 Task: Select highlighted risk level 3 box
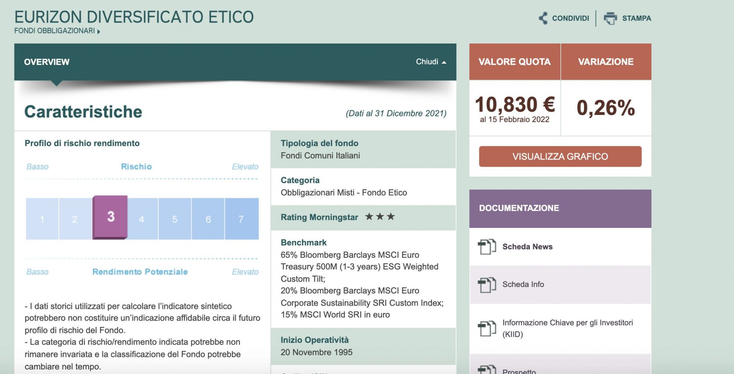(110, 217)
